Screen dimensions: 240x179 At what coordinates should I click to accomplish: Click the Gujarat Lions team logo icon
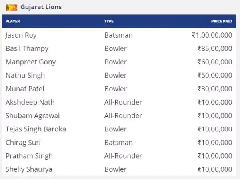click(x=11, y=8)
